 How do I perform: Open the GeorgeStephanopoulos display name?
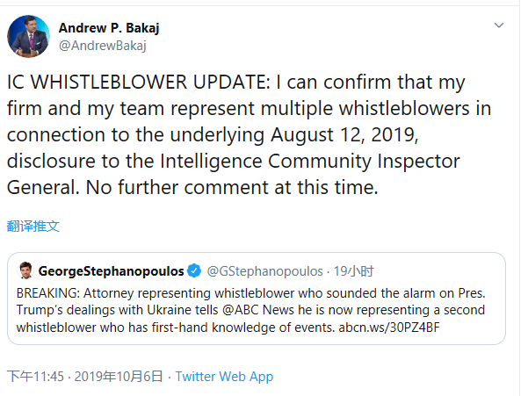tap(111, 270)
